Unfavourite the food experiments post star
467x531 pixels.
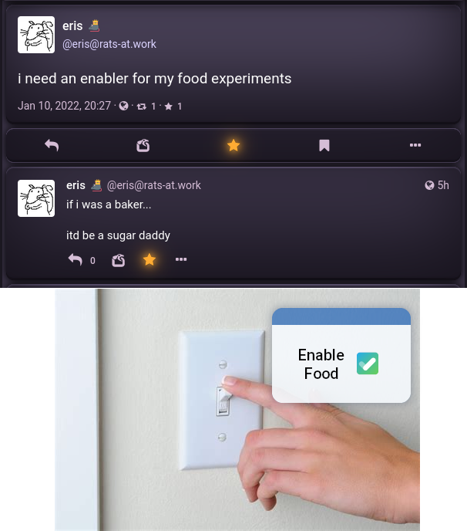tap(234, 146)
